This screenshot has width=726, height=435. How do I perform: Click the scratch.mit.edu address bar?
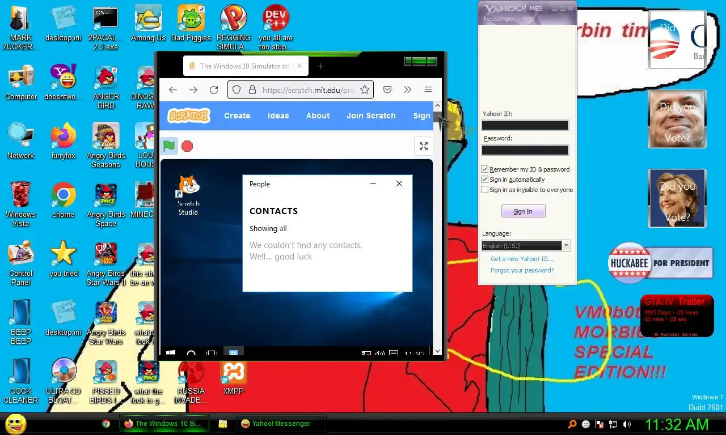tap(301, 89)
